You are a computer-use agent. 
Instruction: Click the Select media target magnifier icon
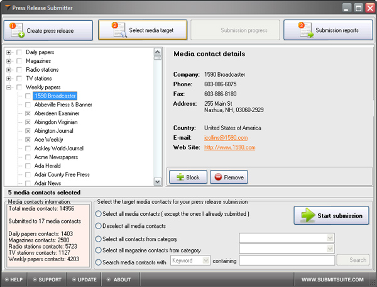(117, 30)
